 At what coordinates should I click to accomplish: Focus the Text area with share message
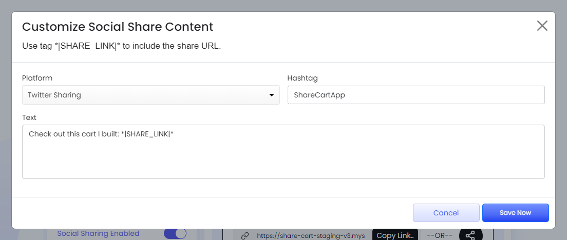tap(283, 152)
